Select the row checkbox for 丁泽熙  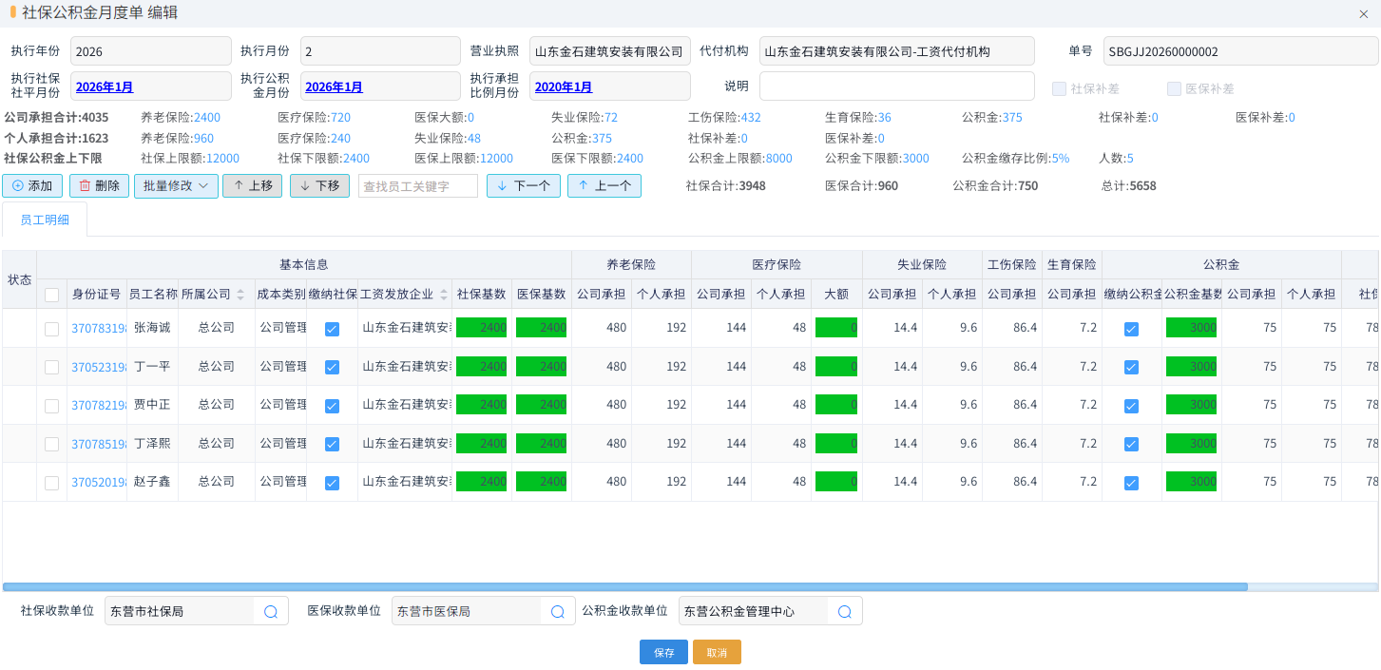(x=52, y=444)
